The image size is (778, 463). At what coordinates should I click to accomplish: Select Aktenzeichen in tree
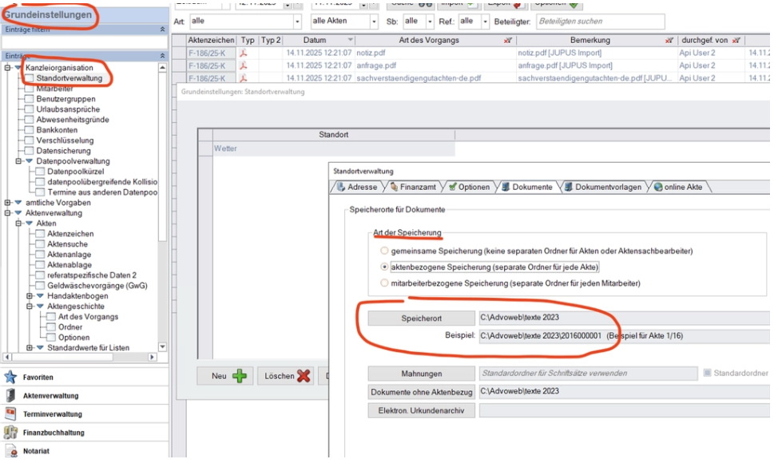click(x=70, y=233)
